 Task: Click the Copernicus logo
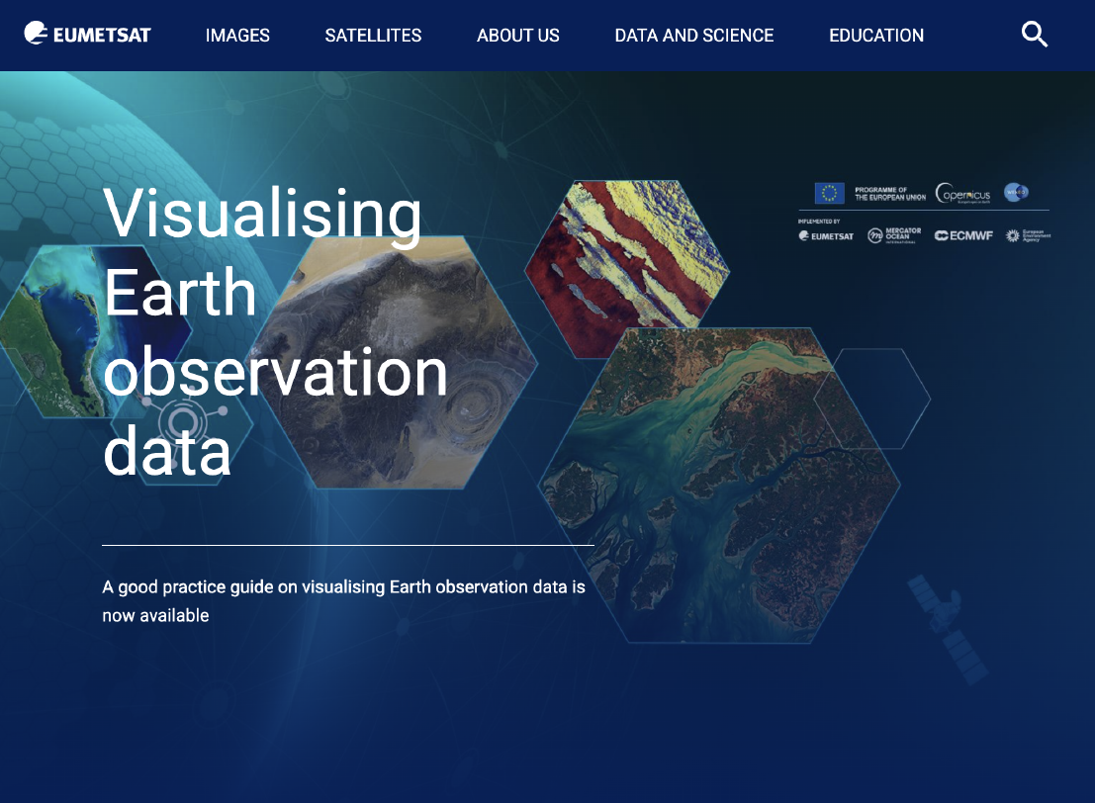click(962, 194)
